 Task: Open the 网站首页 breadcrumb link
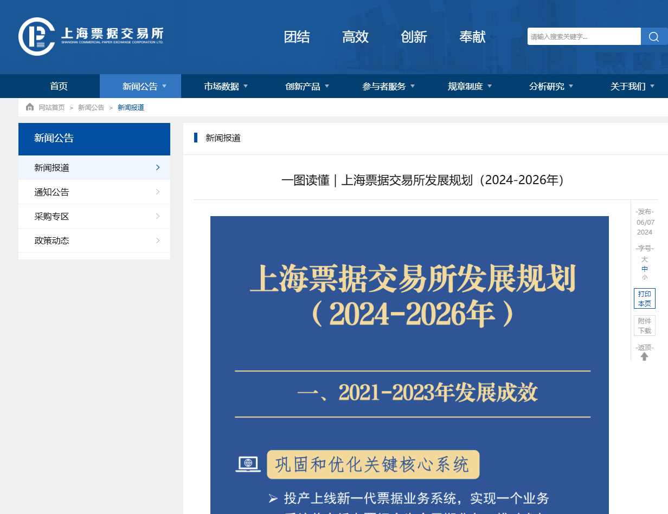coord(52,107)
